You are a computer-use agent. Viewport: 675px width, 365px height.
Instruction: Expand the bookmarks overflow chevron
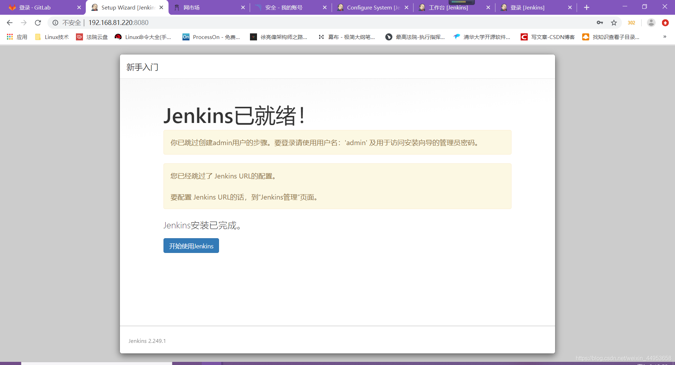(664, 37)
